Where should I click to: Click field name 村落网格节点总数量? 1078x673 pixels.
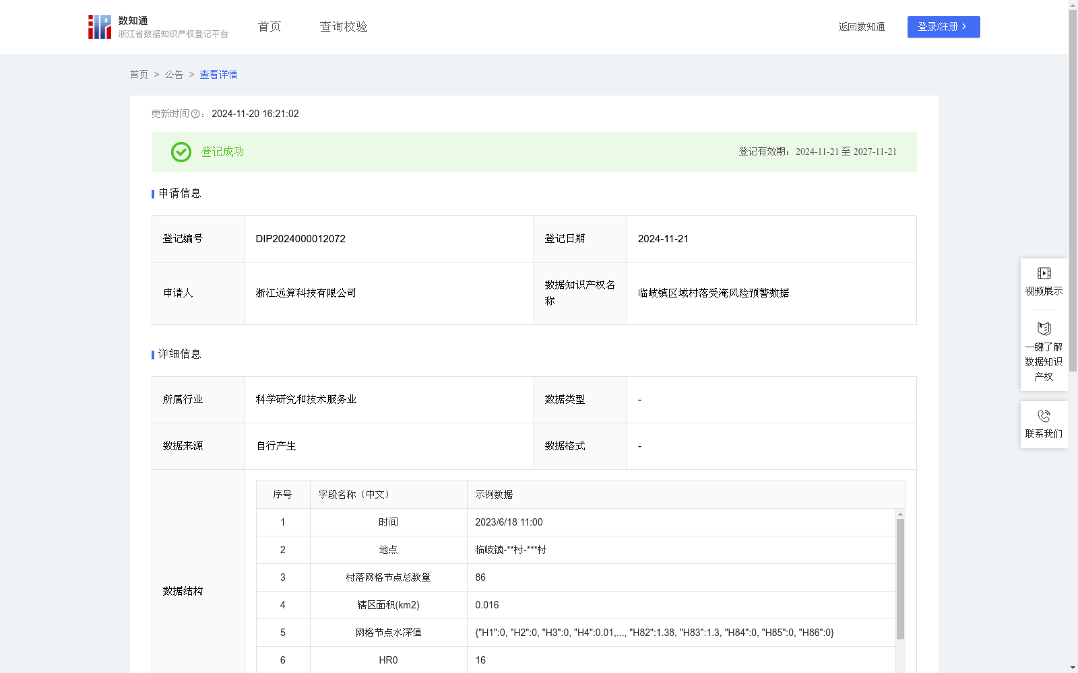pyautogui.click(x=388, y=577)
